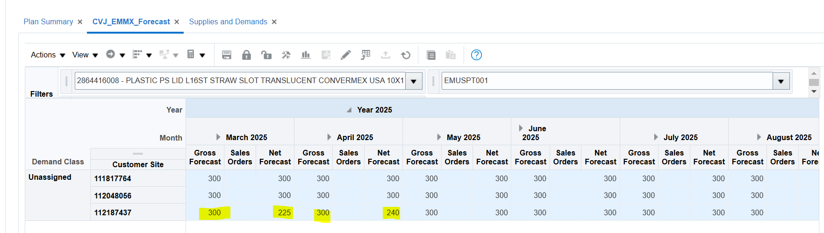Click the circular arrow Refresh icon

[406, 55]
